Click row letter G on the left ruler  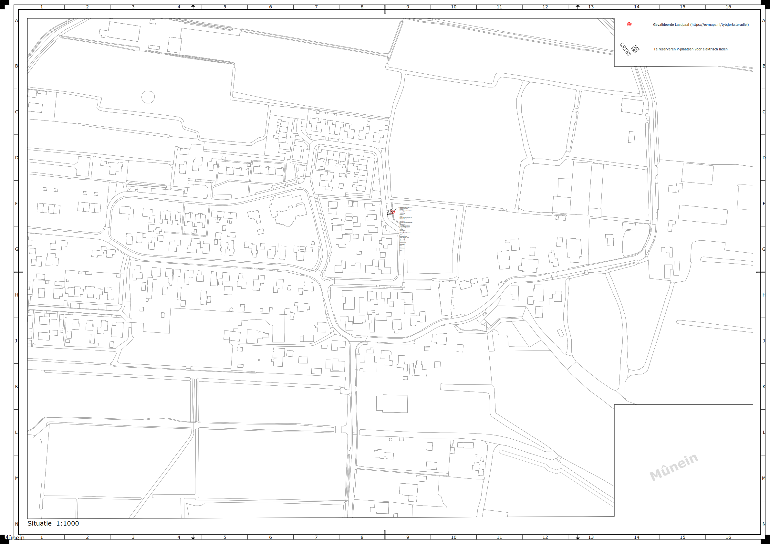point(16,249)
